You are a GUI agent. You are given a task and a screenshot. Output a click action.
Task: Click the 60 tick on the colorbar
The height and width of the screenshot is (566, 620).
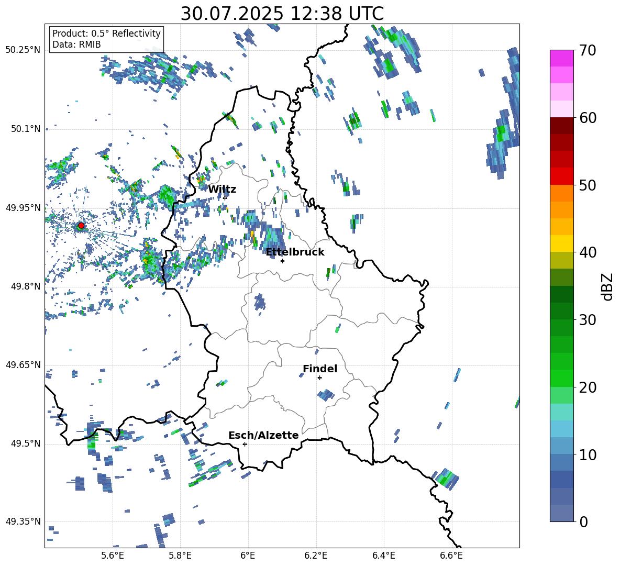[x=588, y=118]
